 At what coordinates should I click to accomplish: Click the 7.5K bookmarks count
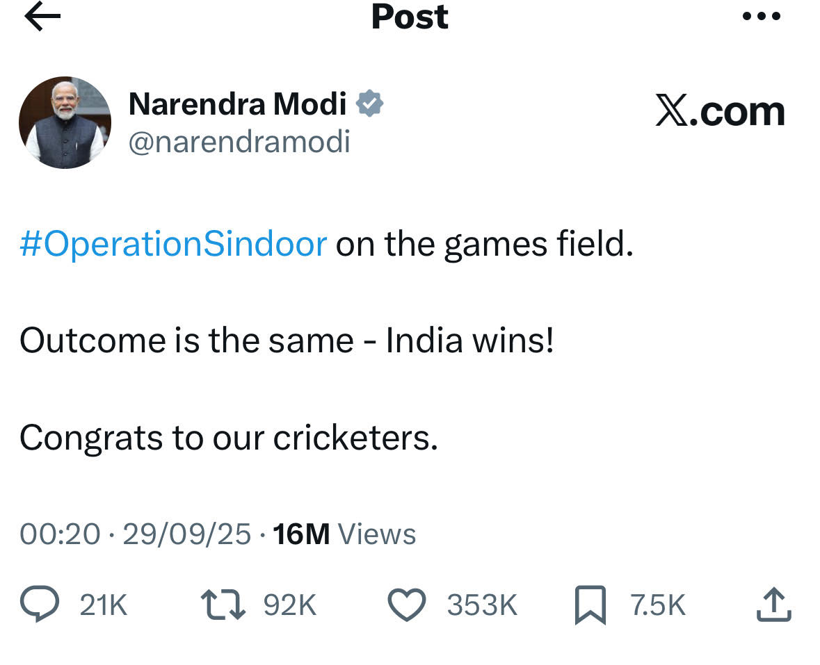658,606
